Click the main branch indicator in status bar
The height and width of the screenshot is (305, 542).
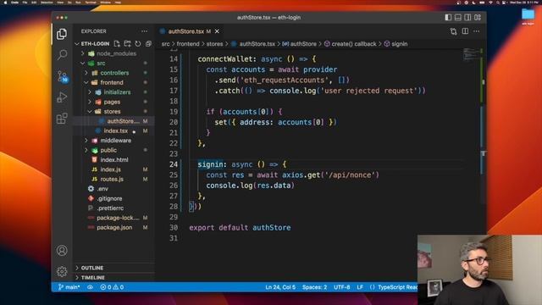pyautogui.click(x=69, y=287)
